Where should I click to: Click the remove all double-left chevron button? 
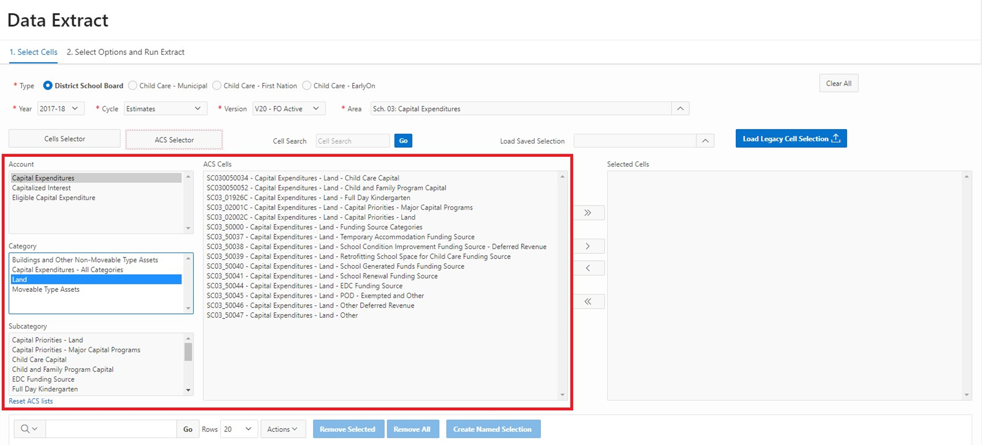[588, 302]
